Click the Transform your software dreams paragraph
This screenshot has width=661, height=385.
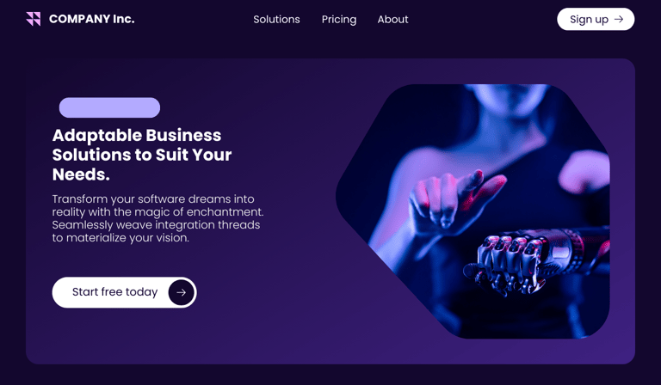(158, 218)
